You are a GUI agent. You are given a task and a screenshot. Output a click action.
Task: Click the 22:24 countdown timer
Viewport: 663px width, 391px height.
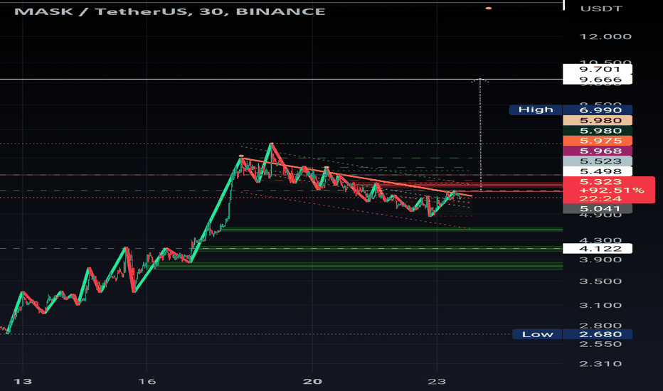pyautogui.click(x=600, y=198)
